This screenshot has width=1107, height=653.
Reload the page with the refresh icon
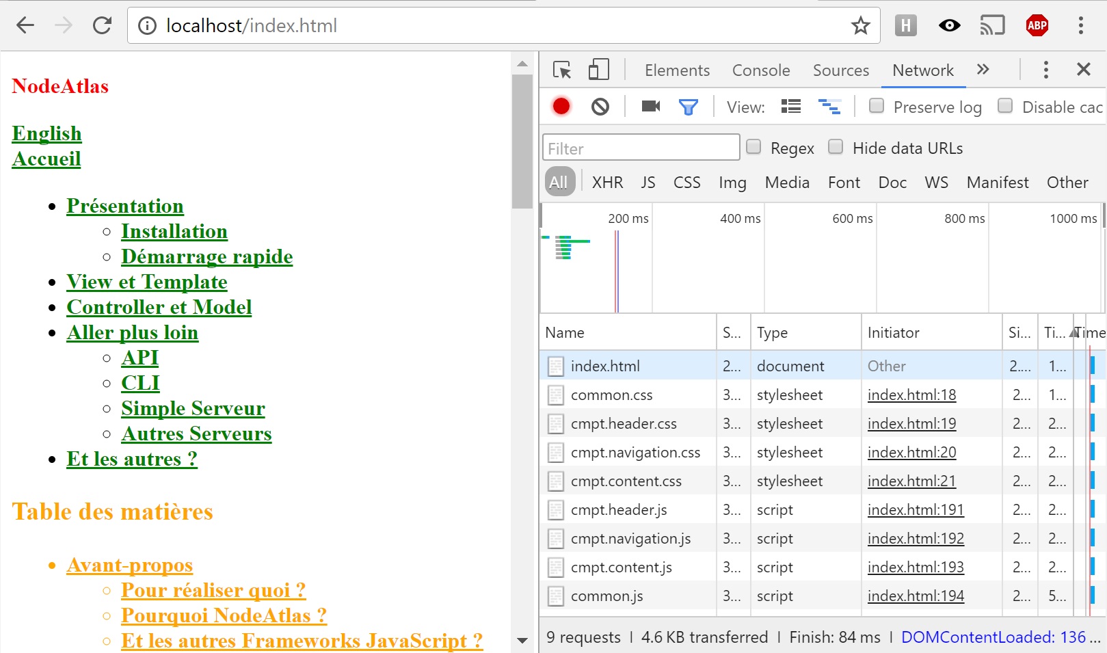[103, 26]
